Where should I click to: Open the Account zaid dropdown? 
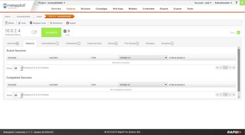tap(203, 3)
